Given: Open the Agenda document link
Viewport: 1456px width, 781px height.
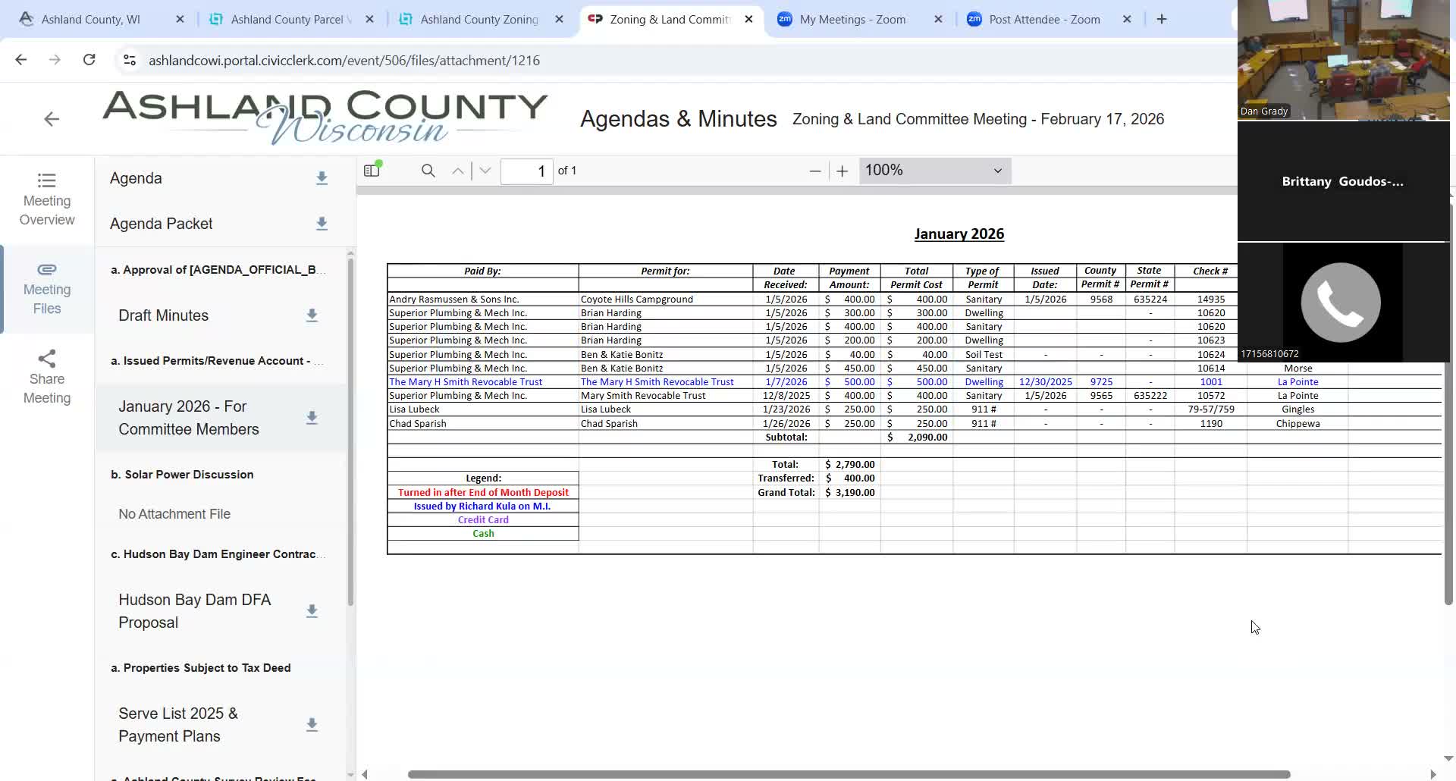Looking at the screenshot, I should pos(136,178).
